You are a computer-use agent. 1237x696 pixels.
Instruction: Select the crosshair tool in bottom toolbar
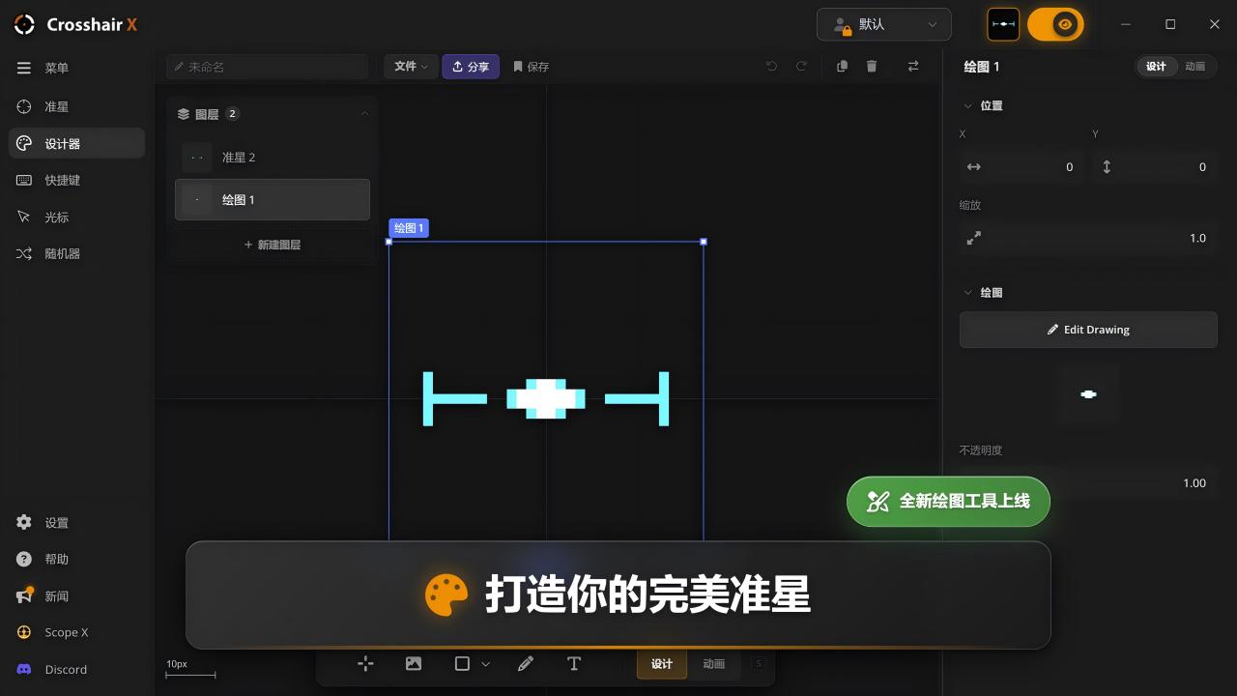[x=365, y=663]
